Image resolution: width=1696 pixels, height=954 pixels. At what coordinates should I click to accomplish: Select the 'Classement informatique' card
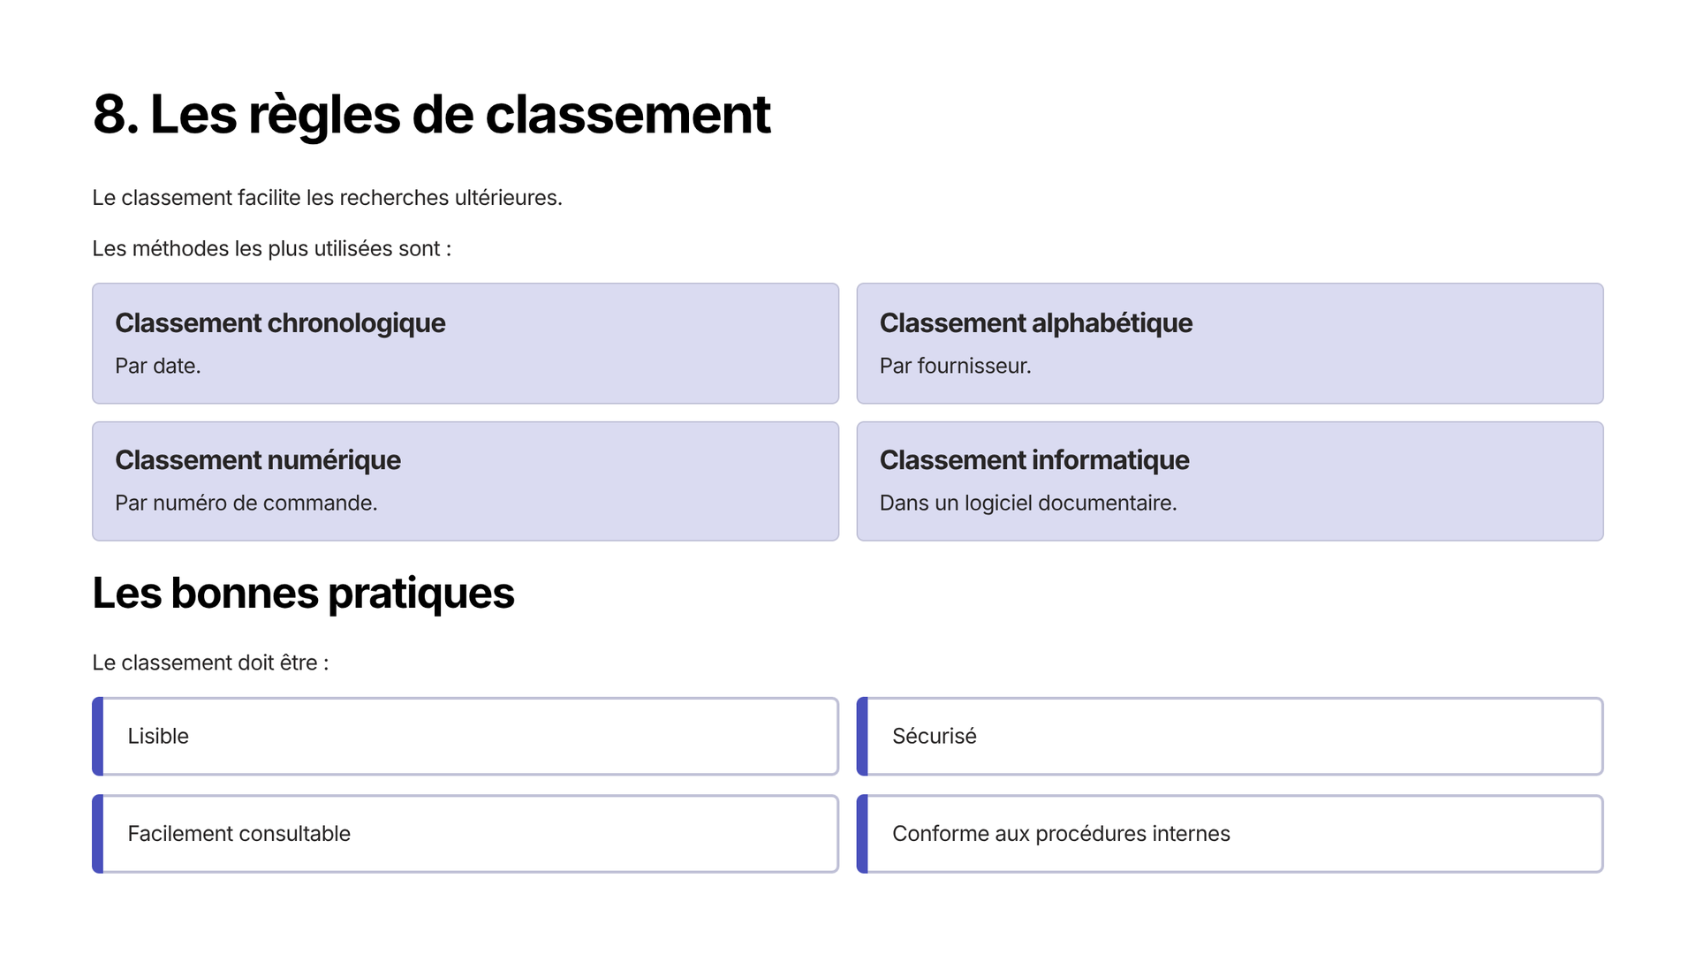(1230, 481)
